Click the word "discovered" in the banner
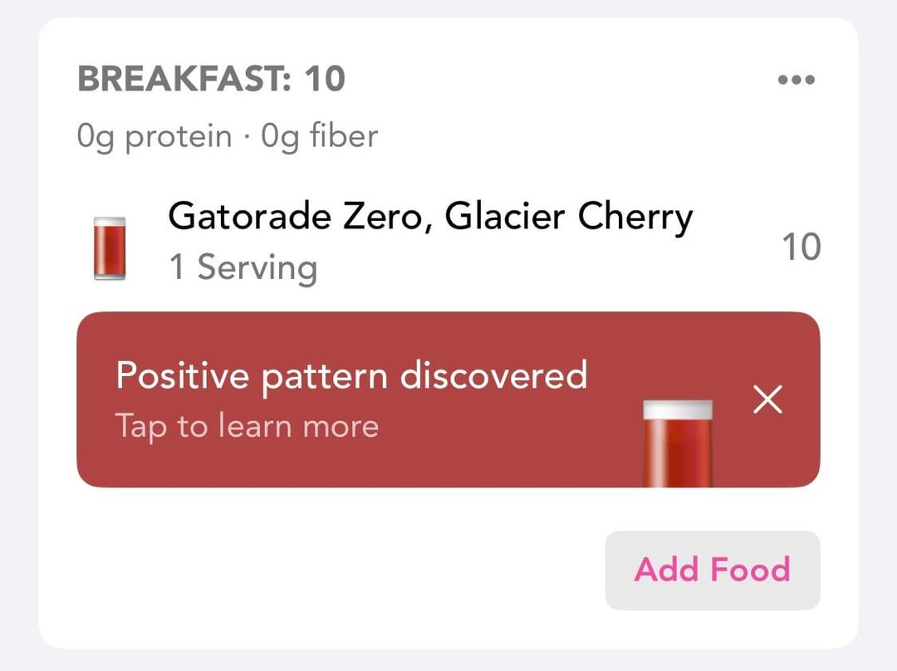 tap(493, 375)
